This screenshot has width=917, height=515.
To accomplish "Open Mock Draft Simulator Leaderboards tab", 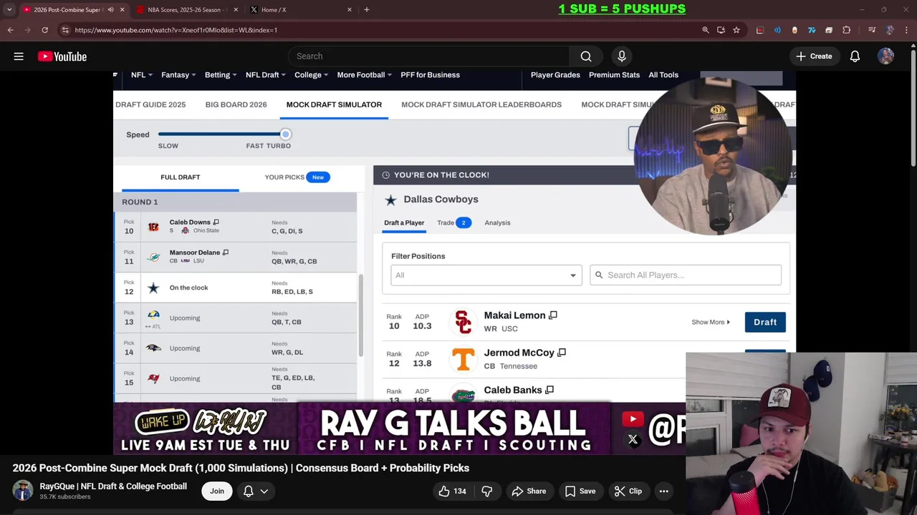I will tap(481, 104).
